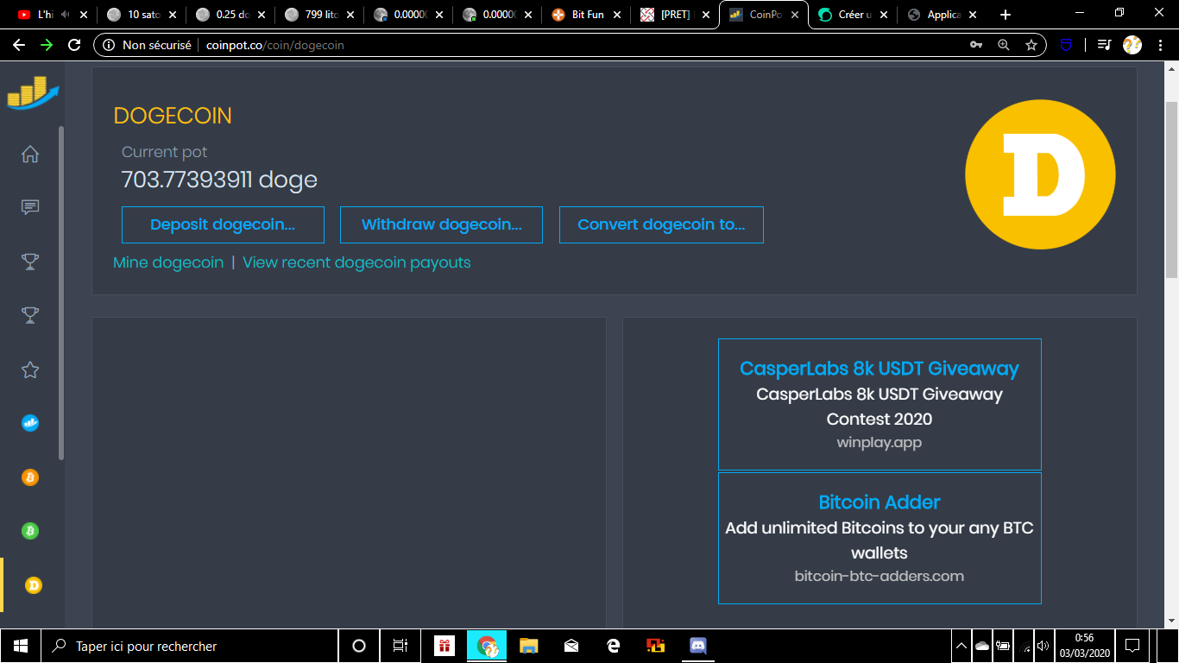Open the star icon in the sidebar
The width and height of the screenshot is (1179, 663).
30,370
